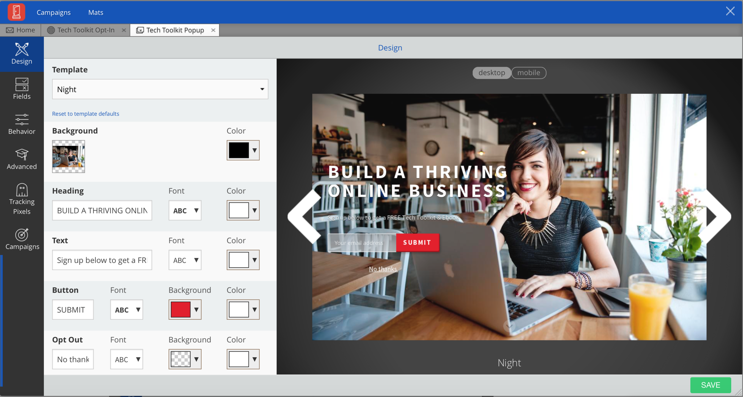Open the Opt Out font dropdown
743x397 pixels.
tap(127, 359)
